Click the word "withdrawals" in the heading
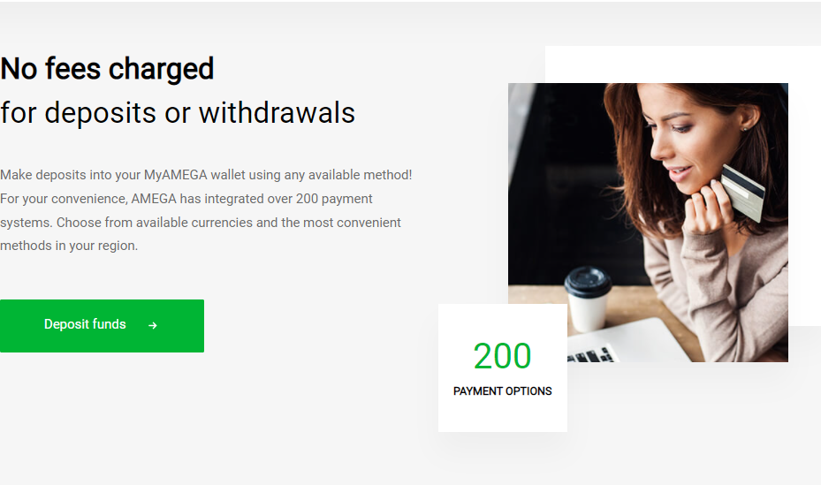Screen dimensions: 821x485 click(277, 113)
